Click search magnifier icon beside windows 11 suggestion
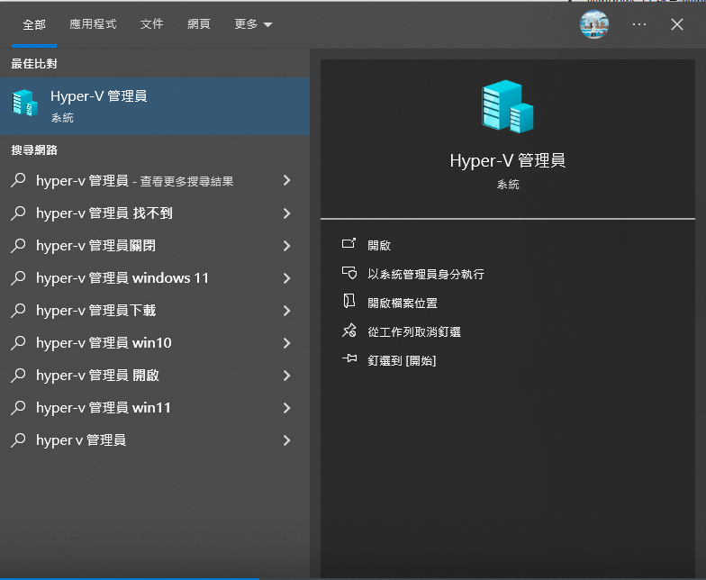The image size is (706, 580). pos(18,277)
